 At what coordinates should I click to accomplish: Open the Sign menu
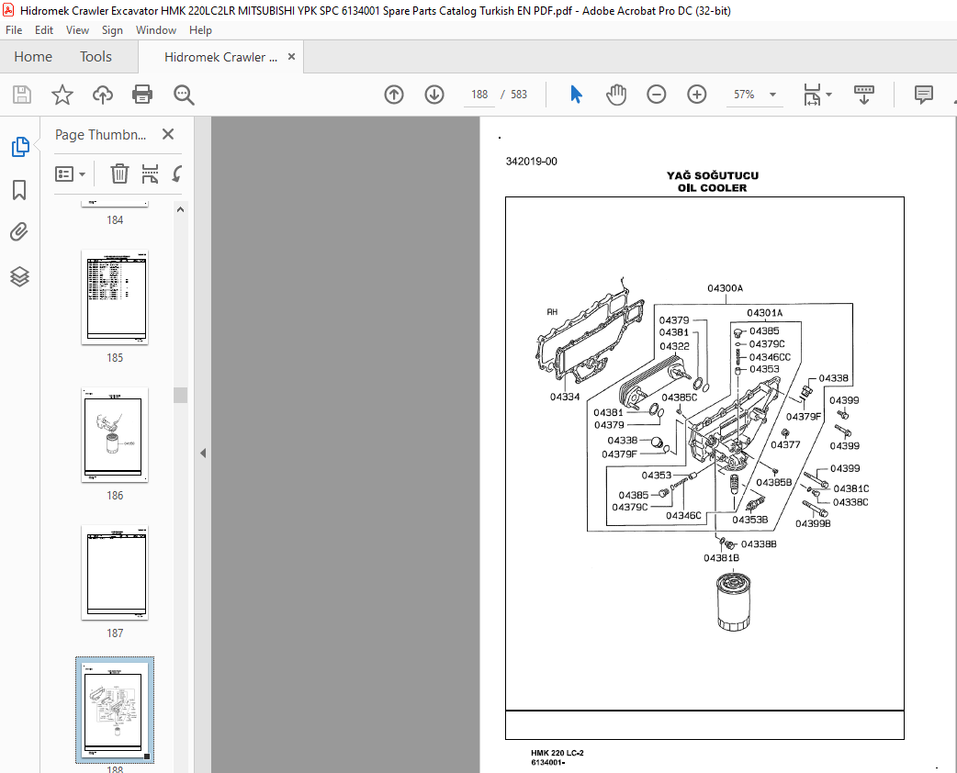click(x=112, y=30)
